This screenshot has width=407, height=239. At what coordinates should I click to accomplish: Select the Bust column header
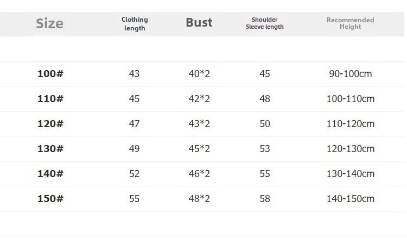pyautogui.click(x=199, y=23)
